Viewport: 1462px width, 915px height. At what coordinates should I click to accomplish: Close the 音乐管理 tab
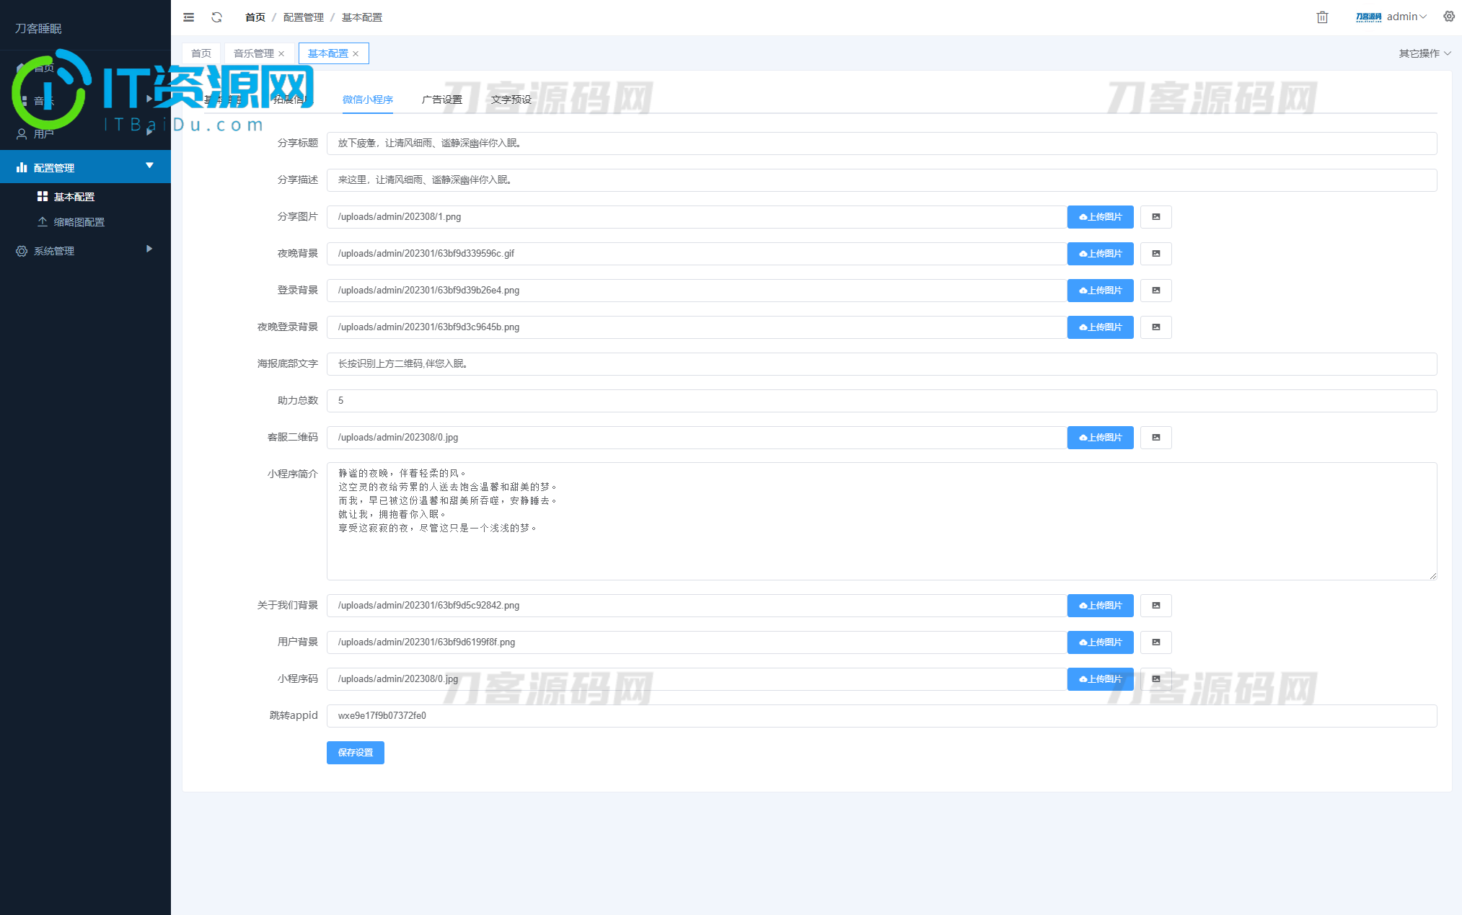point(281,54)
